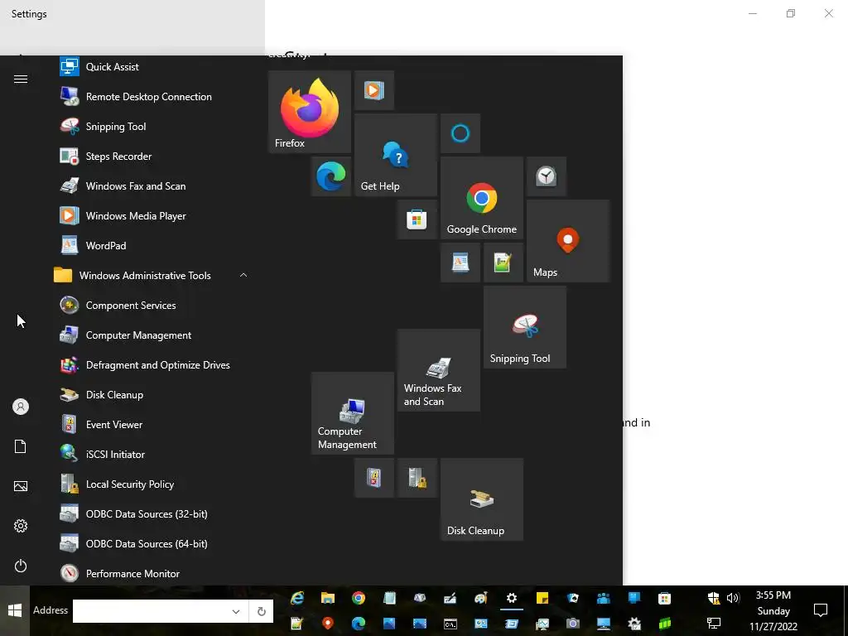Open Settings gear in Start sidebar

click(x=21, y=526)
